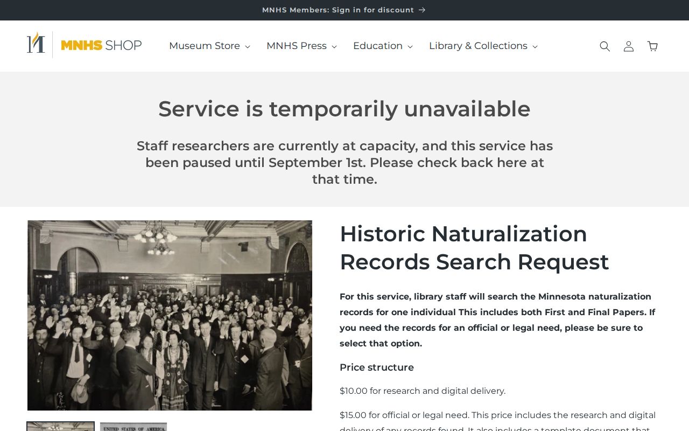Screen dimensions: 689x431
Task: Click the announcement bar arrow icon
Action: 422,10
